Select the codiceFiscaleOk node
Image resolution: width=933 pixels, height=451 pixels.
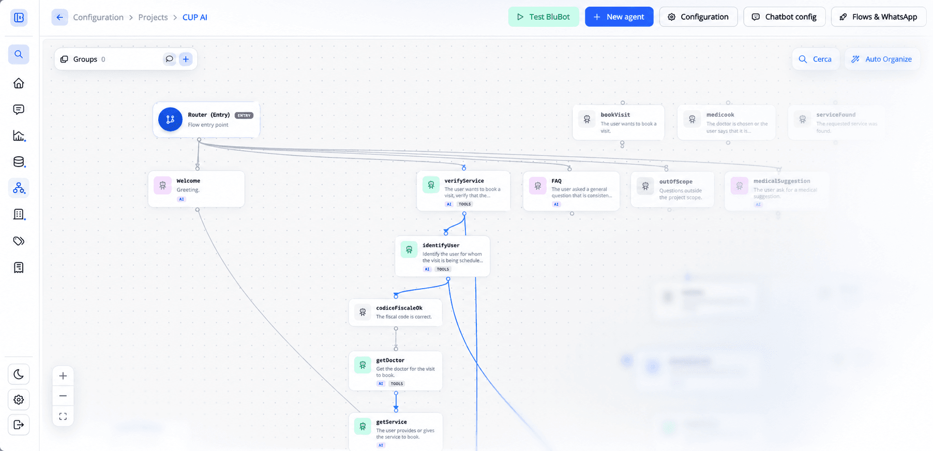click(396, 312)
